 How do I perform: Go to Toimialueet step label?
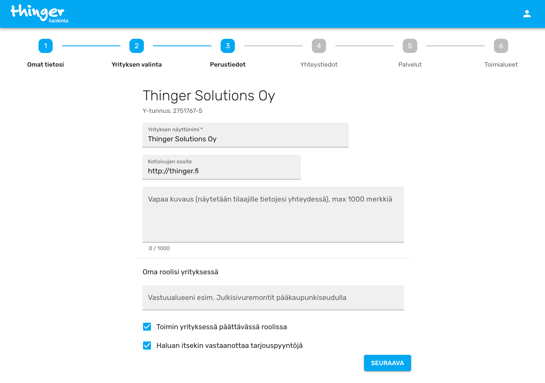501,64
